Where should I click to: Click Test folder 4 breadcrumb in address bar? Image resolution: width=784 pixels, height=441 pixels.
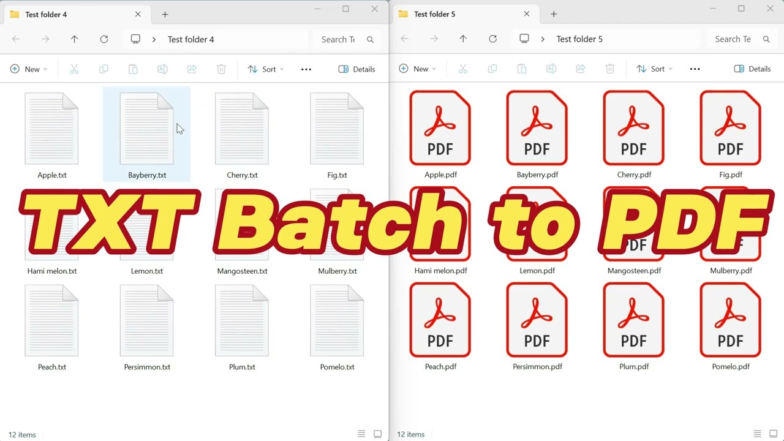(190, 39)
